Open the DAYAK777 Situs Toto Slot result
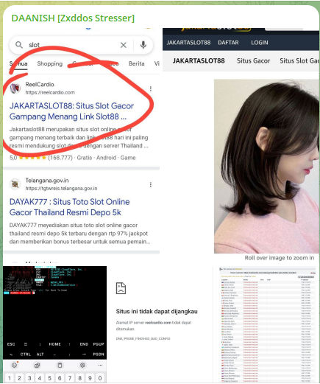This screenshot has width=320, height=384. pos(70,207)
